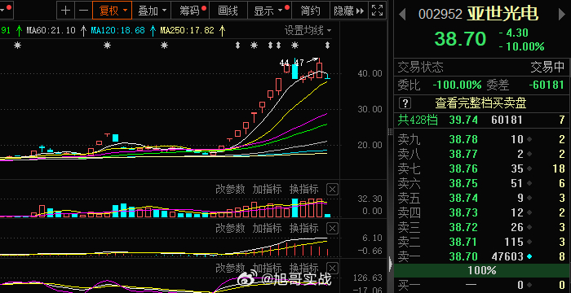The height and width of the screenshot is (293, 571).
Task: Click the 委比 value -100.00%
Action: pyautogui.click(x=457, y=85)
